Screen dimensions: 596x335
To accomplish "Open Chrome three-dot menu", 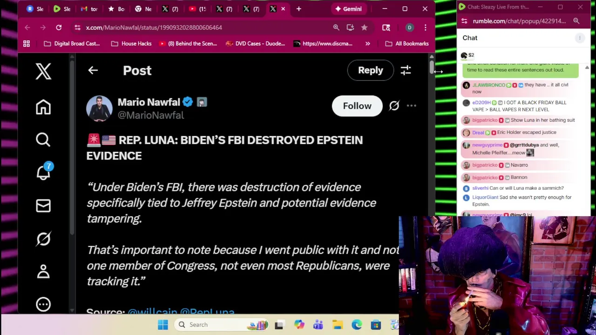I will coord(425,27).
